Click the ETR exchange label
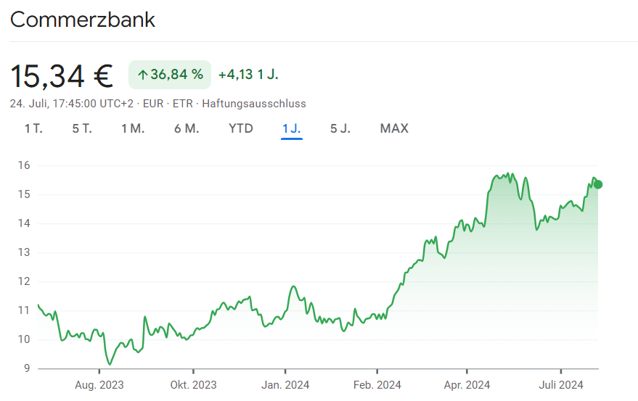The width and height of the screenshot is (638, 401). coord(183,104)
